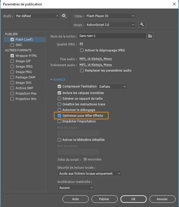Select Flash (.swf) in the publish list
Image resolution: width=179 pixels, height=207 pixels.
click(24, 39)
